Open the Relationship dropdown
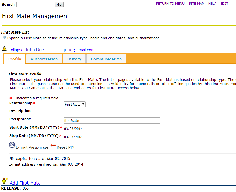 coord(75,104)
